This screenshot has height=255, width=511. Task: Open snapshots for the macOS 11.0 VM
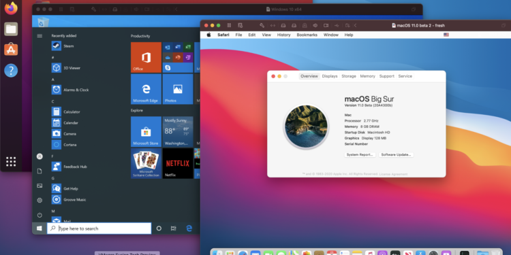tap(241, 25)
